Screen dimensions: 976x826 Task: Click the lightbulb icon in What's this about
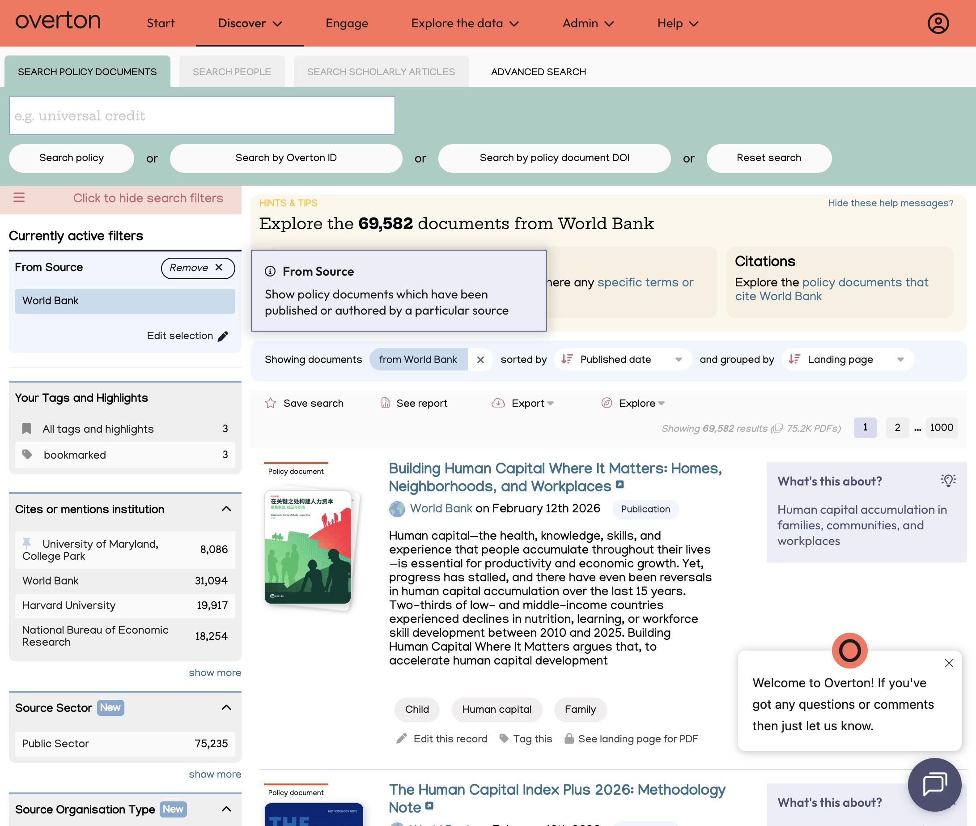(x=948, y=480)
